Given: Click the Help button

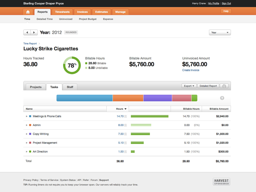Looking at the screenshot, I should tap(226, 11).
